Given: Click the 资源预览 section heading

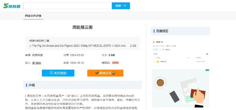Looking at the screenshot, I should click(x=180, y=31).
